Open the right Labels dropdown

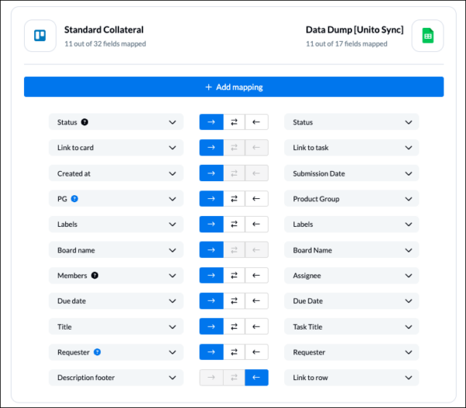point(352,225)
